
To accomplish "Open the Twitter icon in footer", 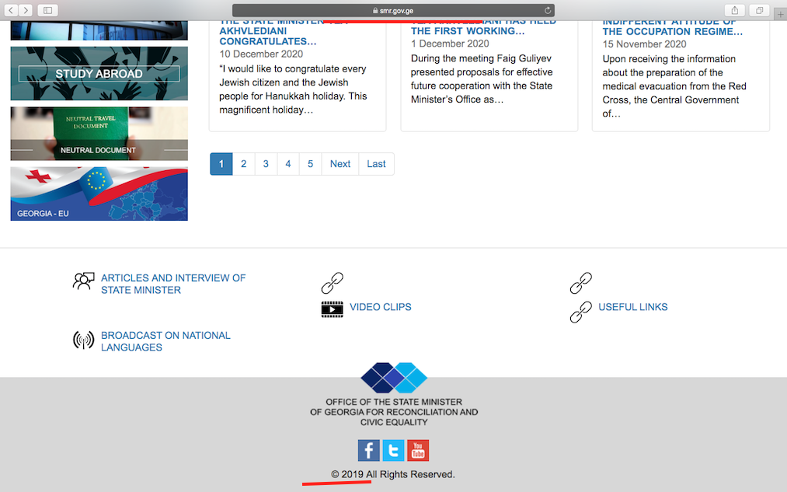I will tap(393, 450).
